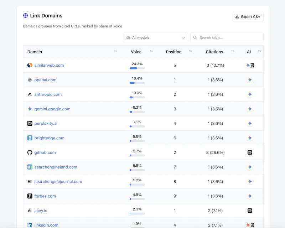Click the gemini.google.com favicon

click(x=30, y=109)
